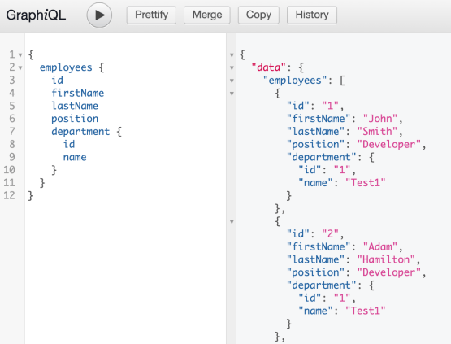Click the closing brace on line 12

[x=31, y=196]
